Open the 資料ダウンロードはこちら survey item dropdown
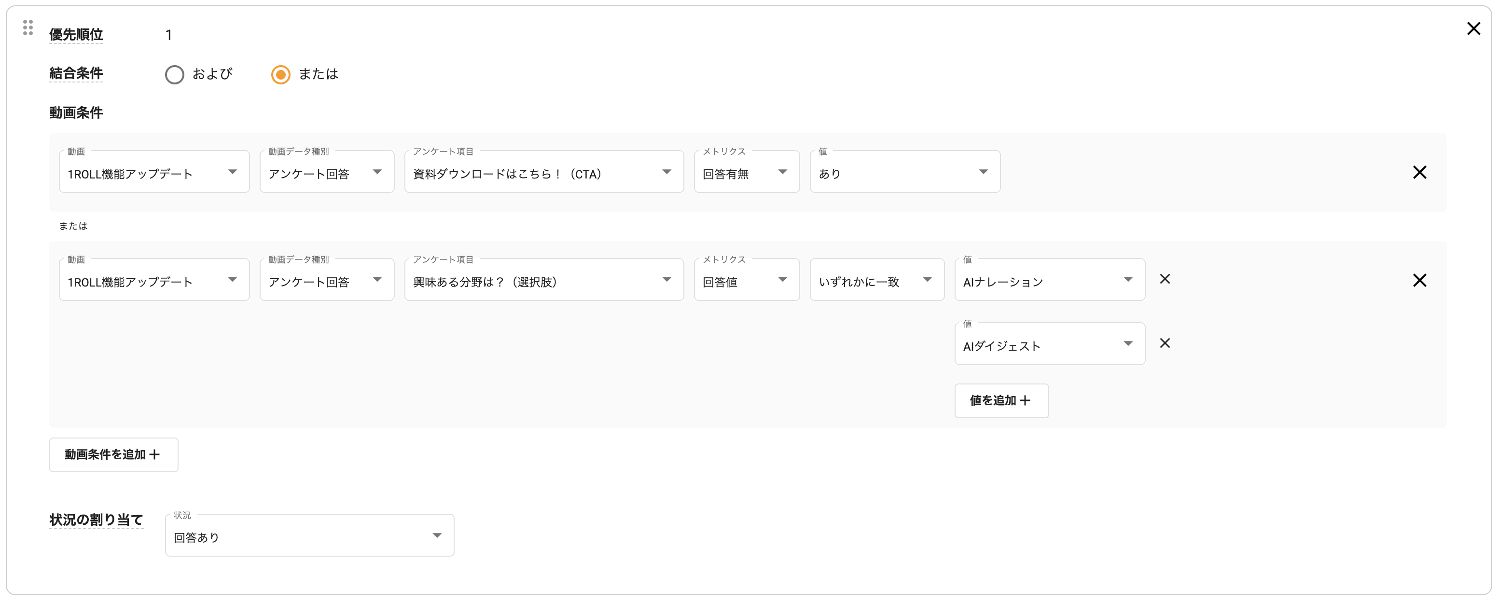 point(543,173)
